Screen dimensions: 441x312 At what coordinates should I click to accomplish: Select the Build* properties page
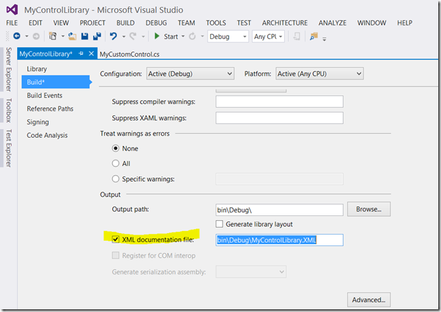coord(55,82)
